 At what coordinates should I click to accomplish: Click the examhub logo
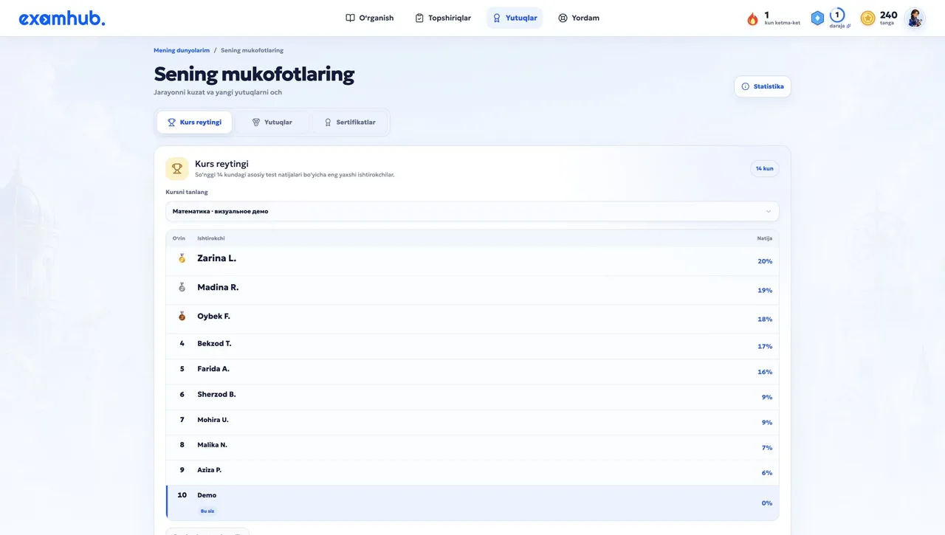click(x=62, y=19)
